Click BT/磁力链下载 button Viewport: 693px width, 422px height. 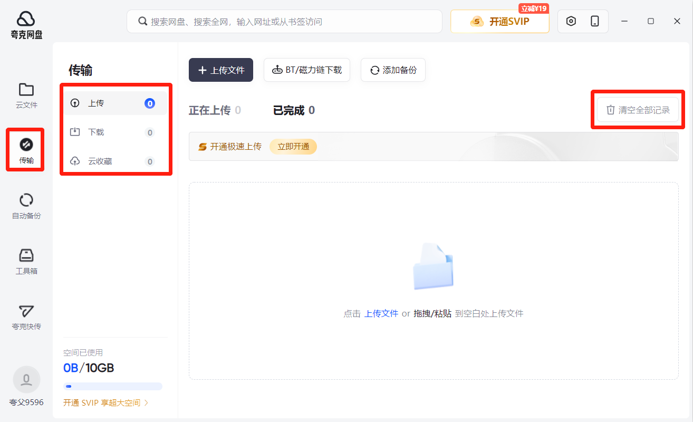click(x=307, y=70)
